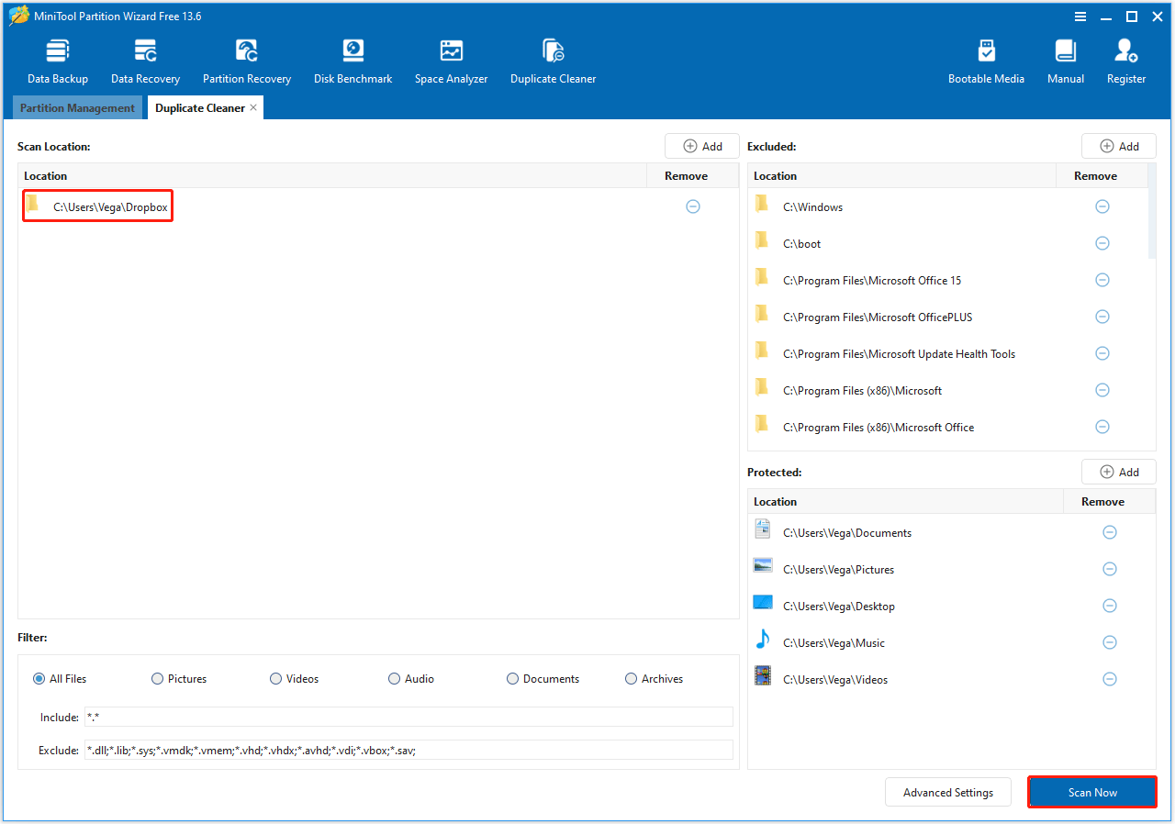The width and height of the screenshot is (1175, 824).
Task: Add a new Scan Location
Action: click(702, 146)
